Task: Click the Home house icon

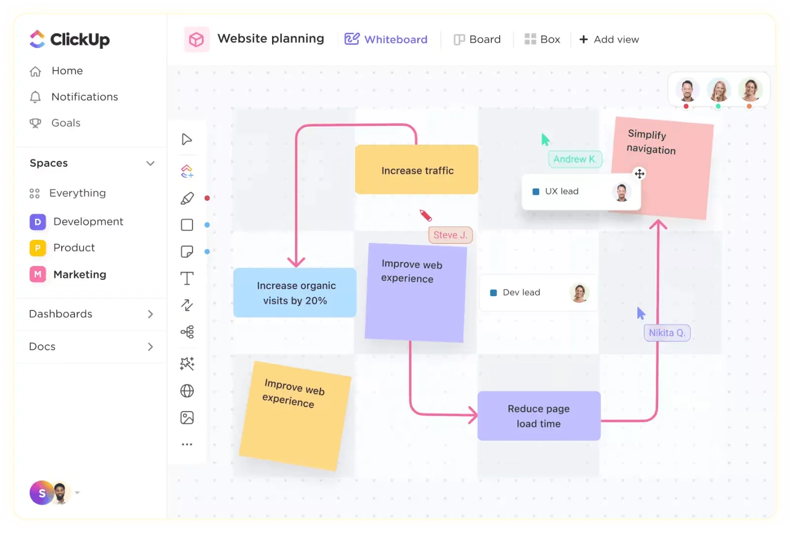Action: point(36,71)
